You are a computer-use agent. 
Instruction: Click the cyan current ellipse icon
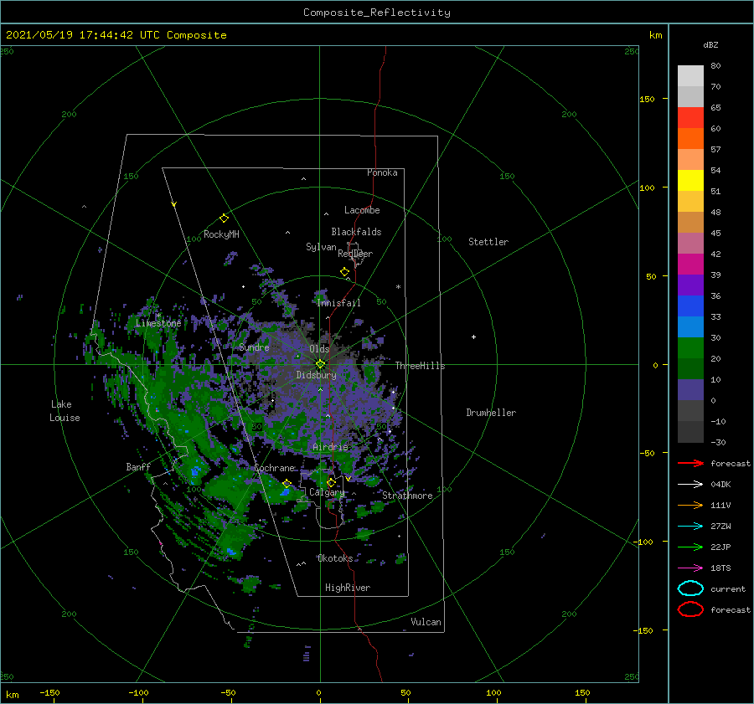point(690,588)
